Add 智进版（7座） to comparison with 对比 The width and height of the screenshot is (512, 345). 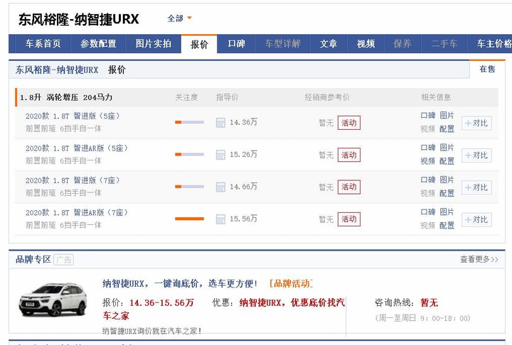pyautogui.click(x=476, y=187)
